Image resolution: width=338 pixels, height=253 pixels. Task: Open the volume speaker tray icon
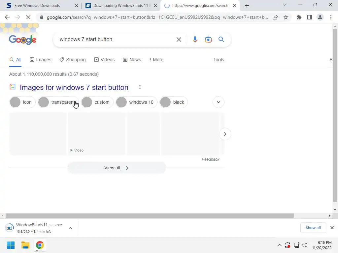pos(305,245)
